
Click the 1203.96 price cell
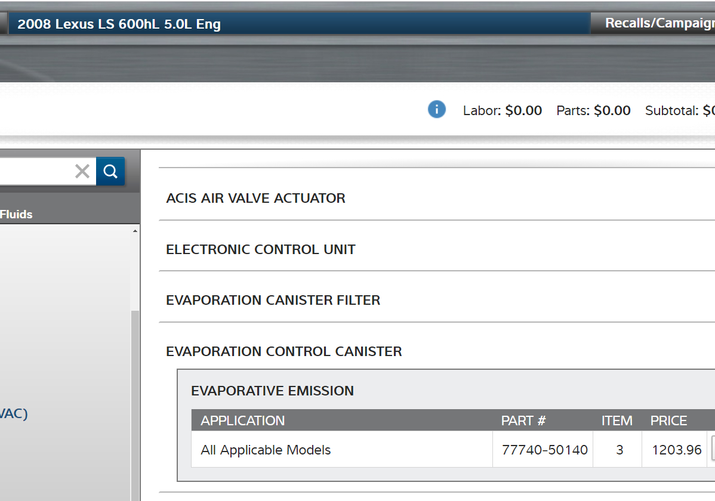click(676, 450)
